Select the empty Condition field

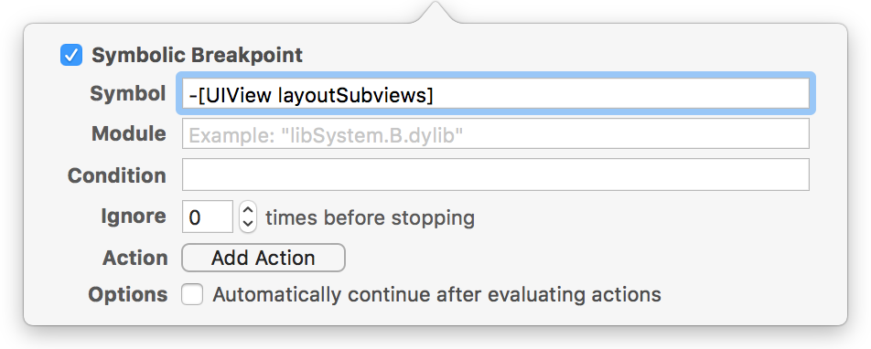tap(496, 174)
